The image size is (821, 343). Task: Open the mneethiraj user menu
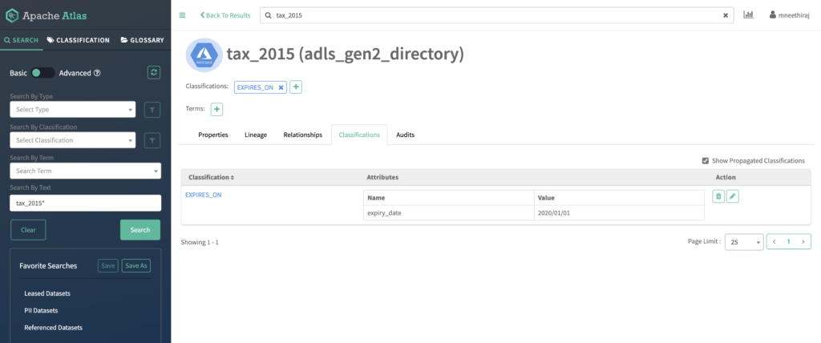coord(791,15)
